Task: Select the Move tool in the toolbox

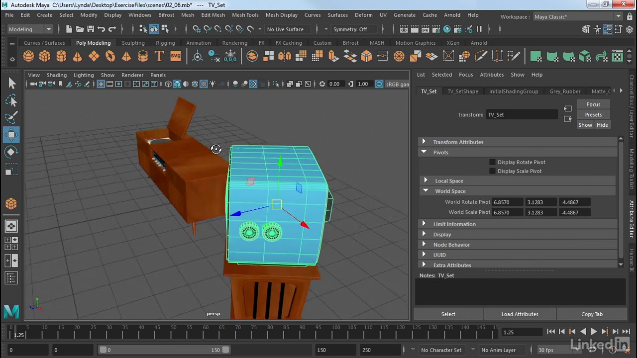Action: pos(11,135)
